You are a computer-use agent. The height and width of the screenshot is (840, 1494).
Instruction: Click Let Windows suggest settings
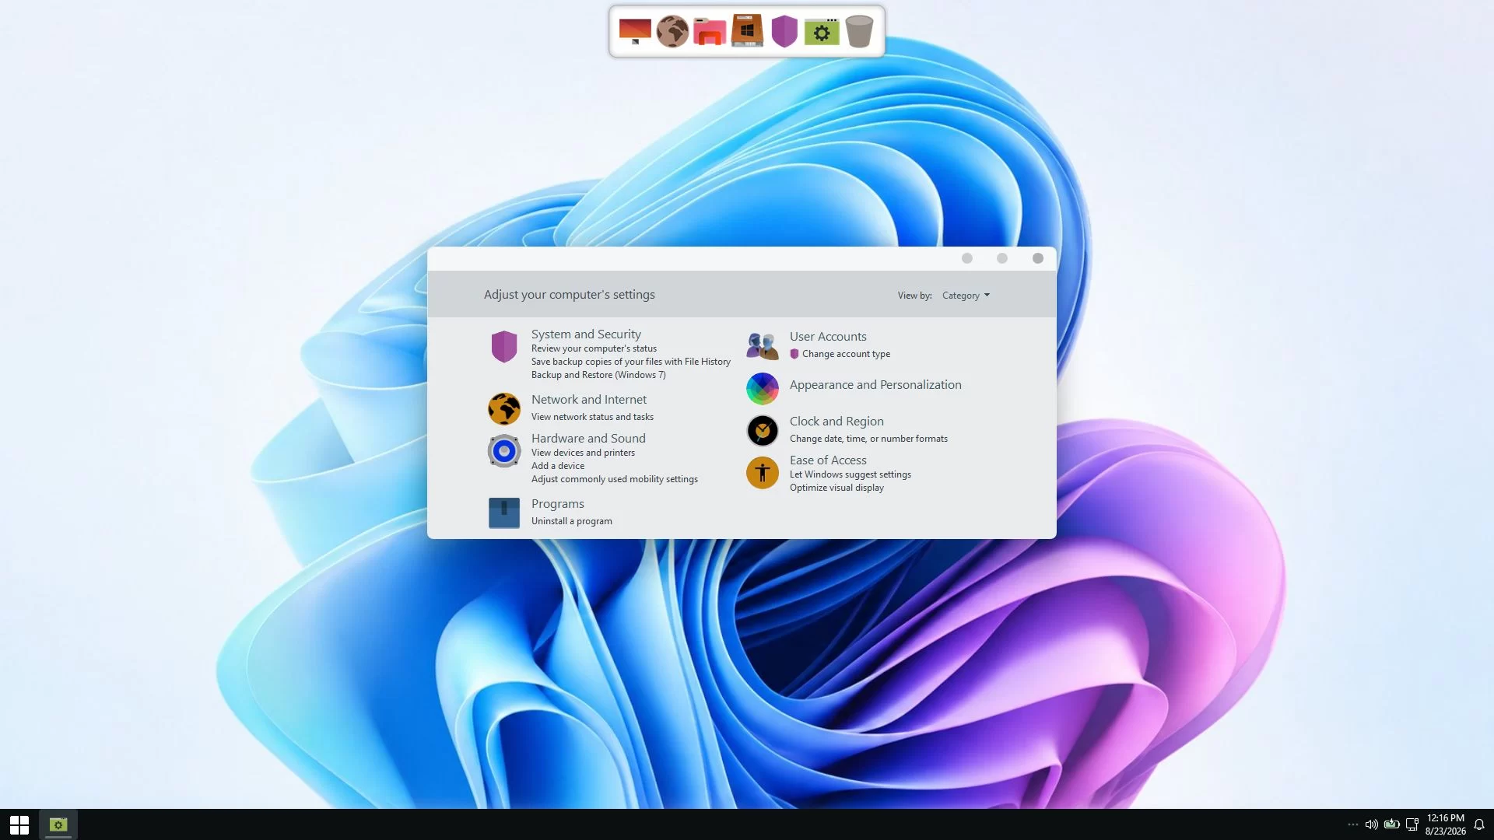point(850,474)
